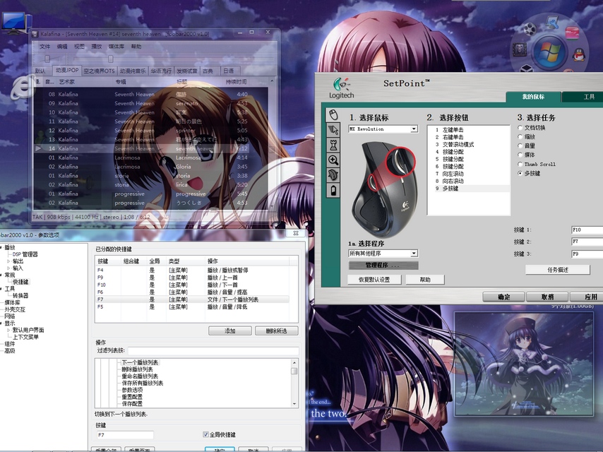This screenshot has height=452, width=603.
Task: Open the zoom magnifier settings icon in SetPoint
Action: pos(333,160)
